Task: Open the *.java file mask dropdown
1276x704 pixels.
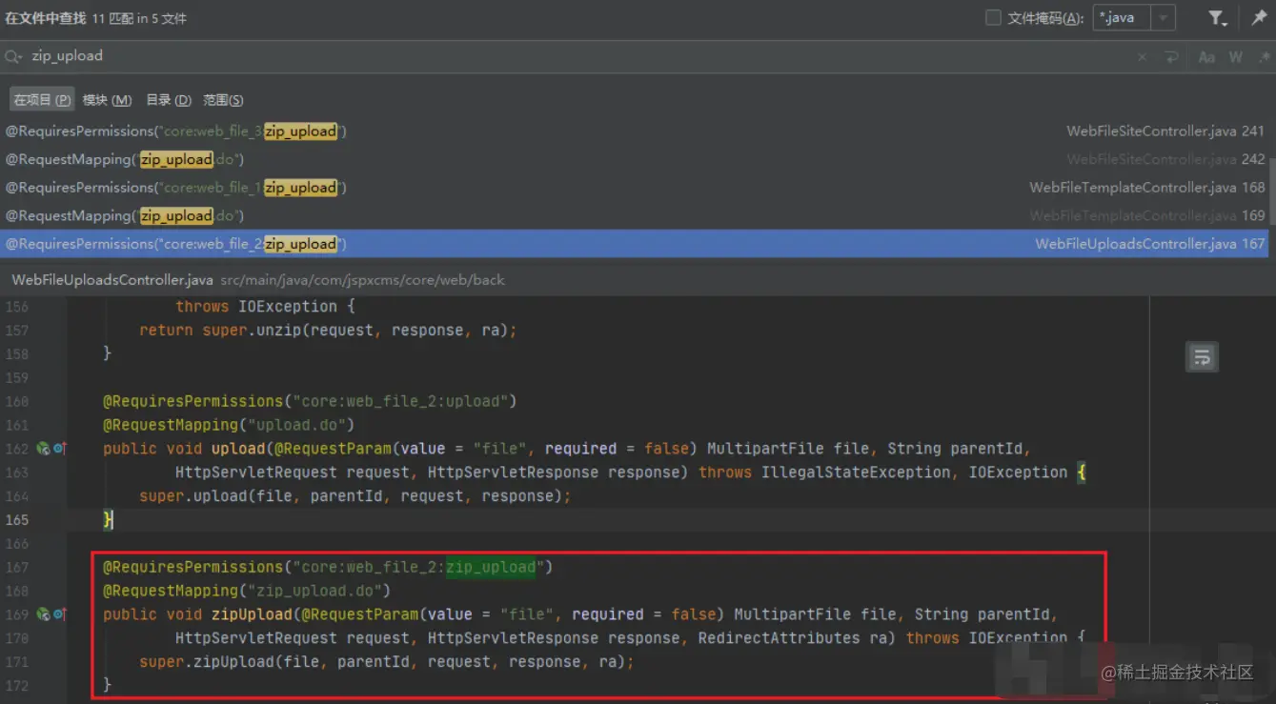Action: 1163,18
